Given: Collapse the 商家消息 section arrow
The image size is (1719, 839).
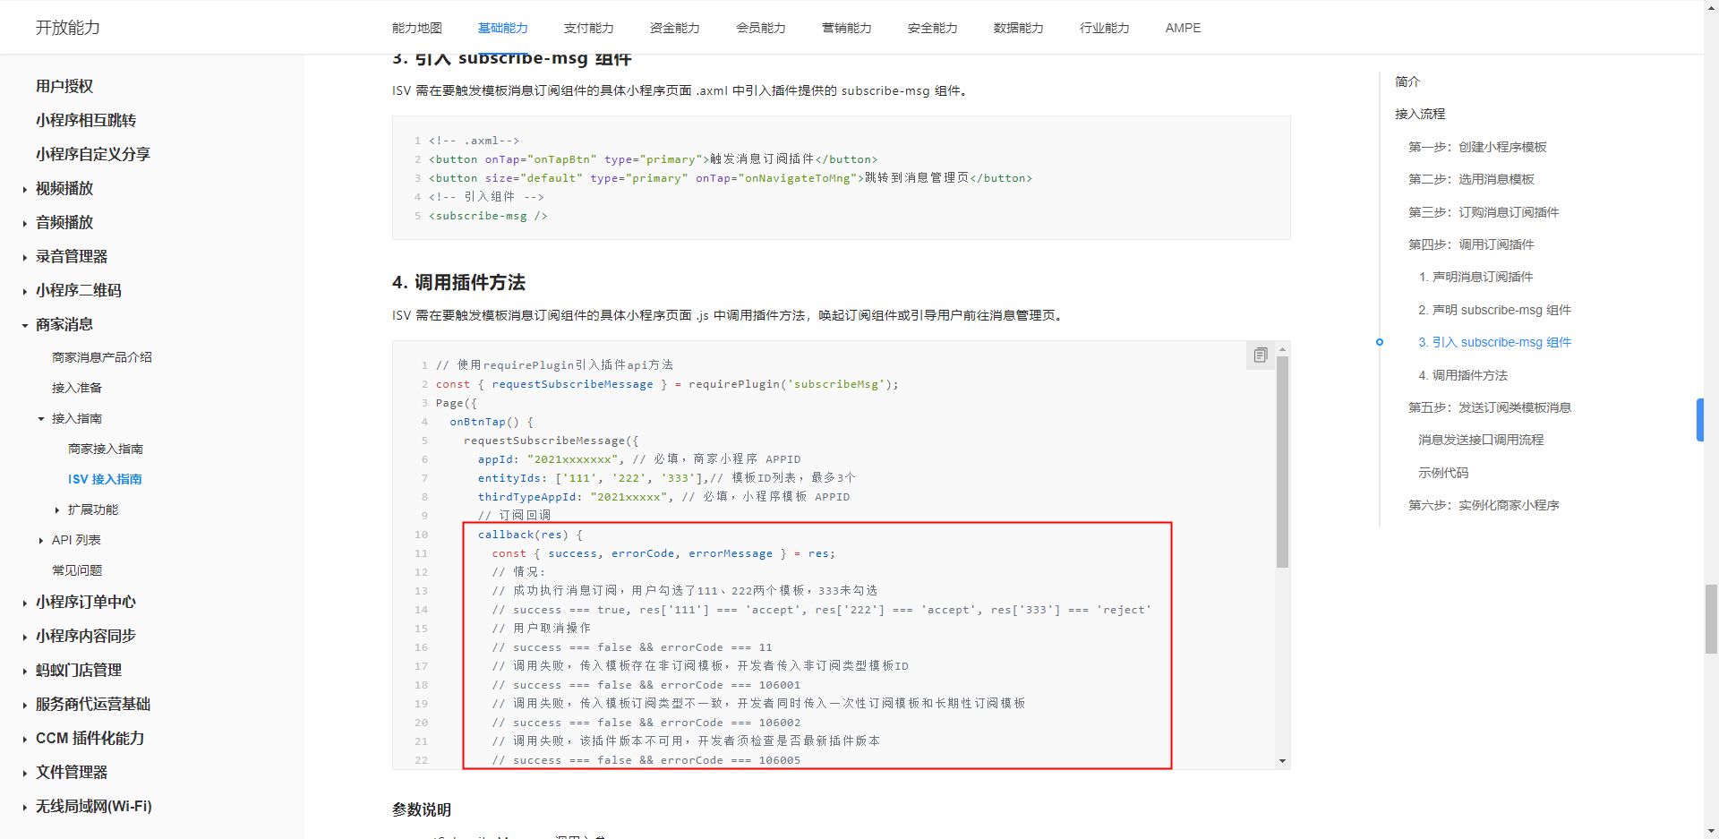Looking at the screenshot, I should (x=24, y=325).
